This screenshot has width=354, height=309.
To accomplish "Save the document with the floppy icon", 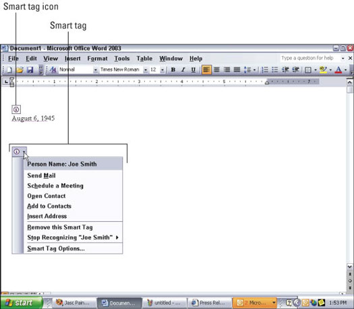I will (30, 69).
